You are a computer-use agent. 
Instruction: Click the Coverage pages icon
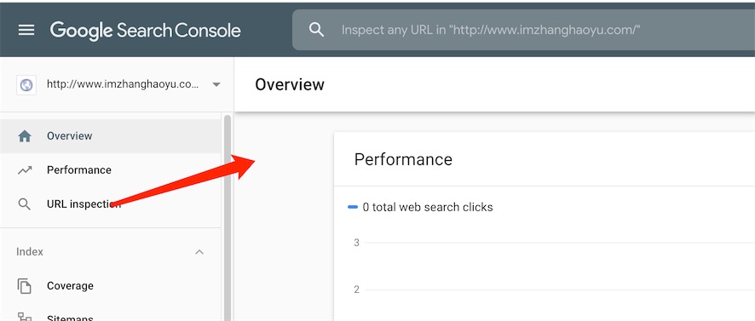[x=25, y=286]
